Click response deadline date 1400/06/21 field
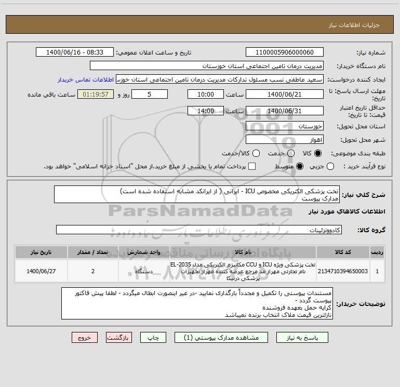The width and height of the screenshot is (400, 387). [285, 94]
